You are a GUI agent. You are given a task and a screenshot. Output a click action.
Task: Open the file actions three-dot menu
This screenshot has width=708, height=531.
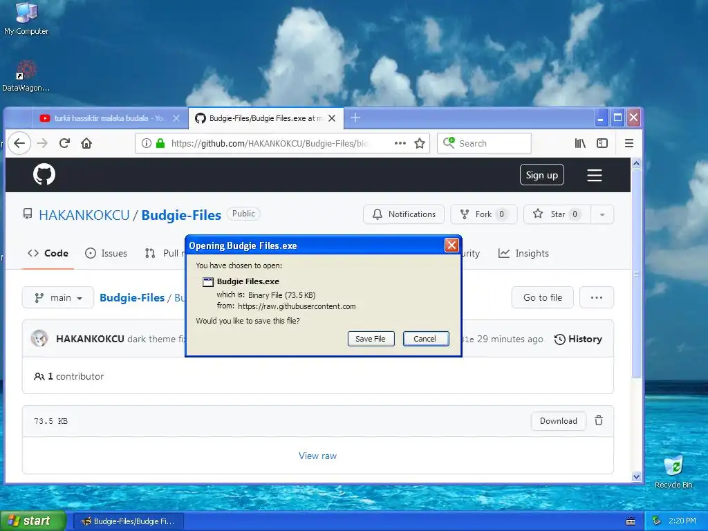pos(597,297)
